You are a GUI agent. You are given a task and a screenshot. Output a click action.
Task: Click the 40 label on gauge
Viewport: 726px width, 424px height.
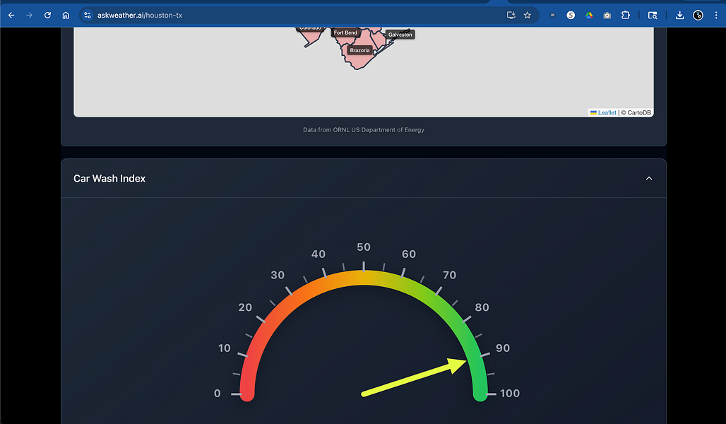coord(318,254)
